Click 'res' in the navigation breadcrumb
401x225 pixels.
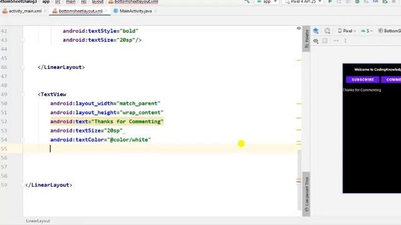pos(83,1)
